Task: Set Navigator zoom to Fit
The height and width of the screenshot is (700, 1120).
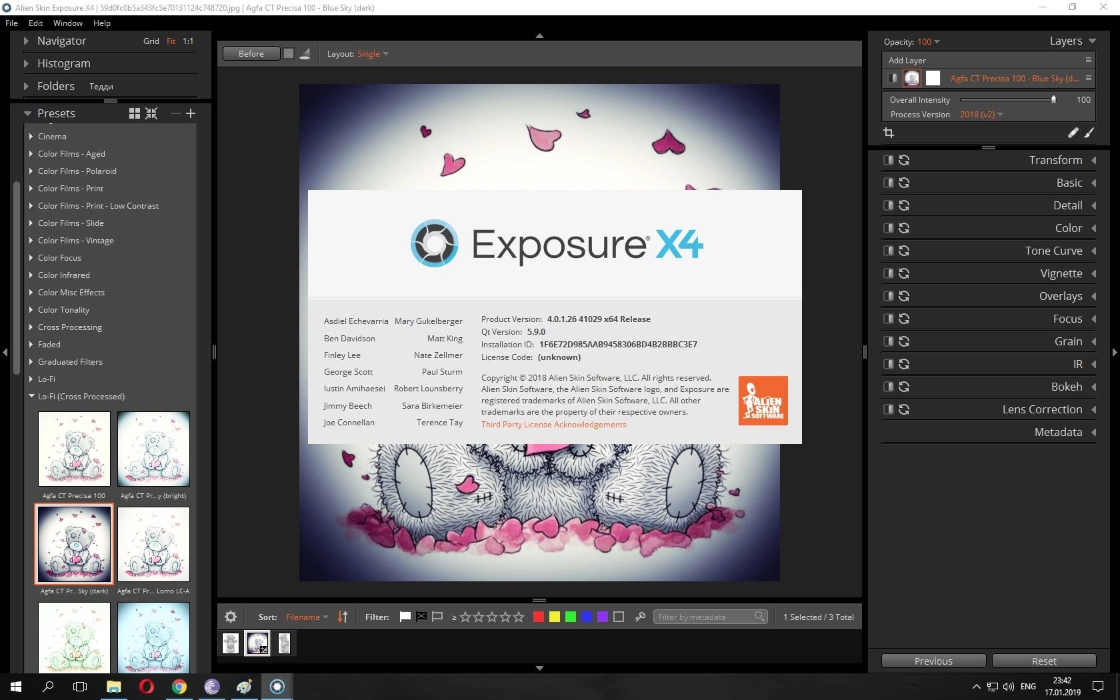Action: click(171, 41)
